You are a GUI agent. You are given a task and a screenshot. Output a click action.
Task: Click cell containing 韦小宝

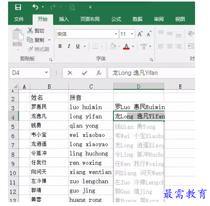49,135
